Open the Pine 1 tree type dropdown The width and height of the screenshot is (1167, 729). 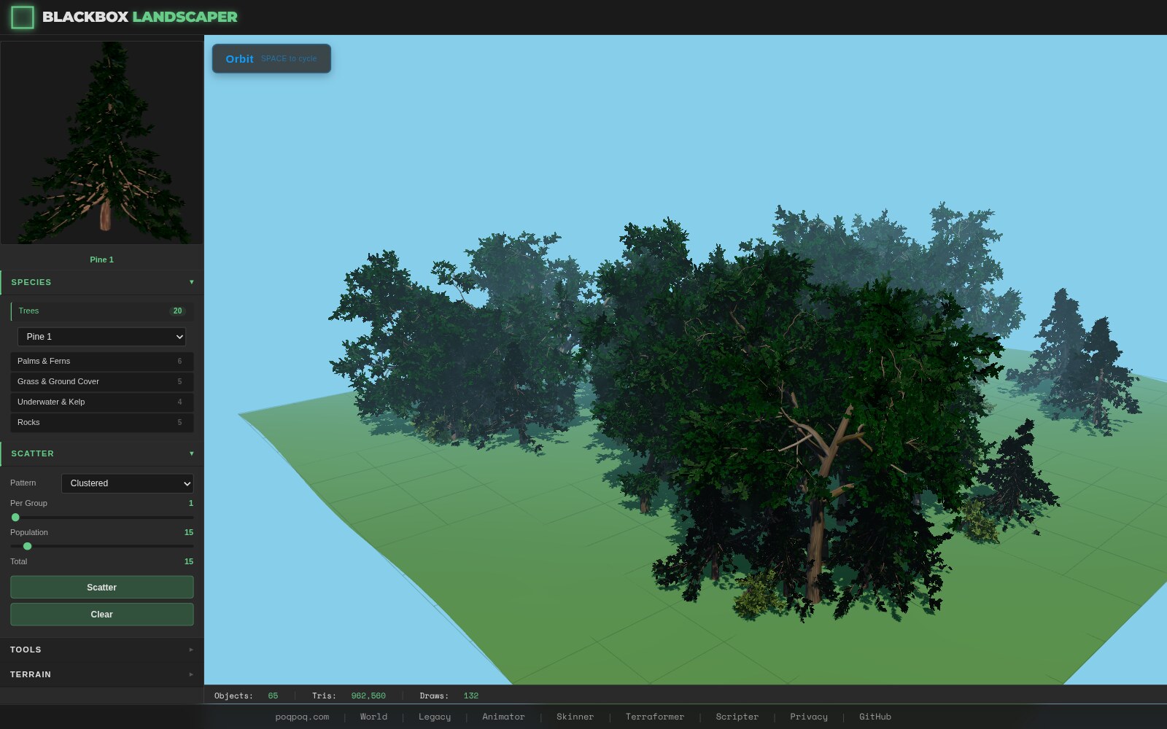(x=102, y=337)
